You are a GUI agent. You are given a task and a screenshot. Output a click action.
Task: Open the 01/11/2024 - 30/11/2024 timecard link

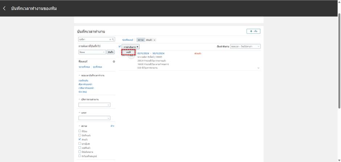coord(151,53)
